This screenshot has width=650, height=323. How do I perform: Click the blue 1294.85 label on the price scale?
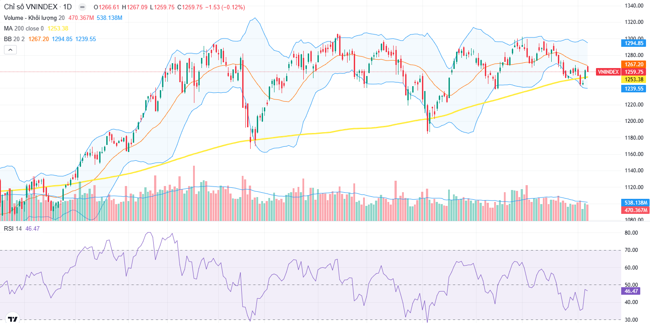coord(634,43)
